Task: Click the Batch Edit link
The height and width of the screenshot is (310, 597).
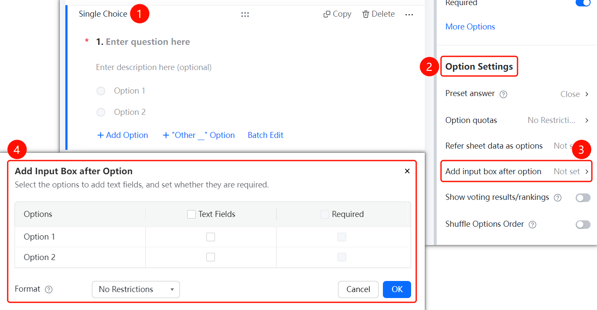Action: click(x=265, y=135)
